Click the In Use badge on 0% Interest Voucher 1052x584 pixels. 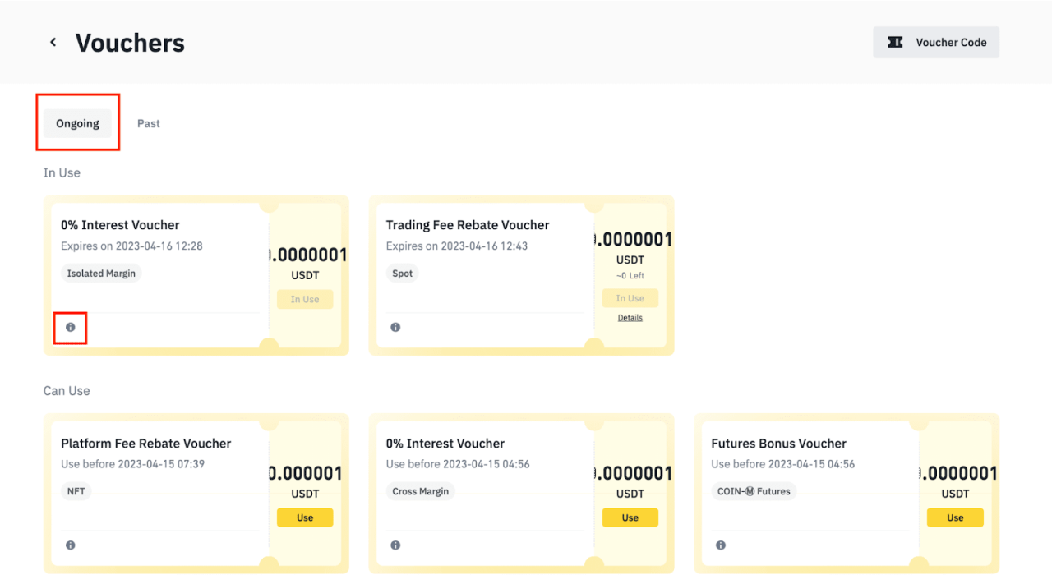[305, 299]
